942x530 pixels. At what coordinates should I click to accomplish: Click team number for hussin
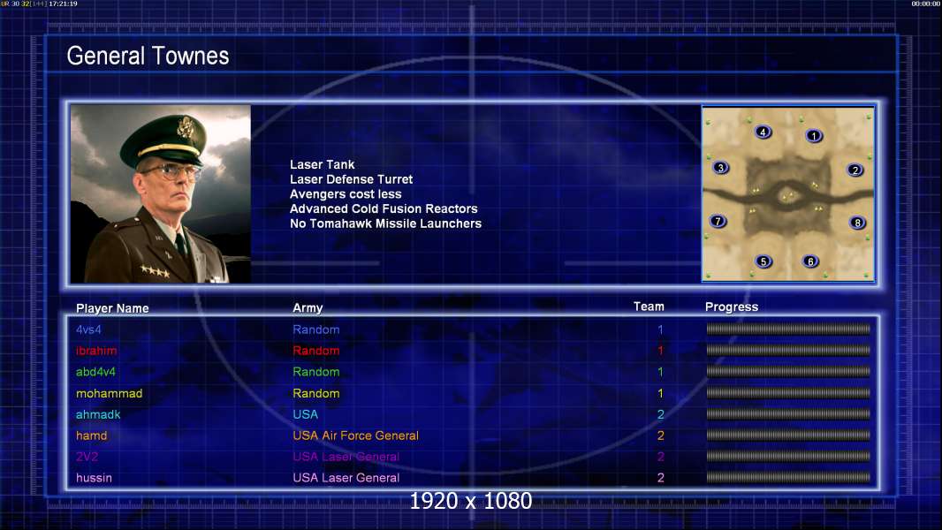(660, 478)
